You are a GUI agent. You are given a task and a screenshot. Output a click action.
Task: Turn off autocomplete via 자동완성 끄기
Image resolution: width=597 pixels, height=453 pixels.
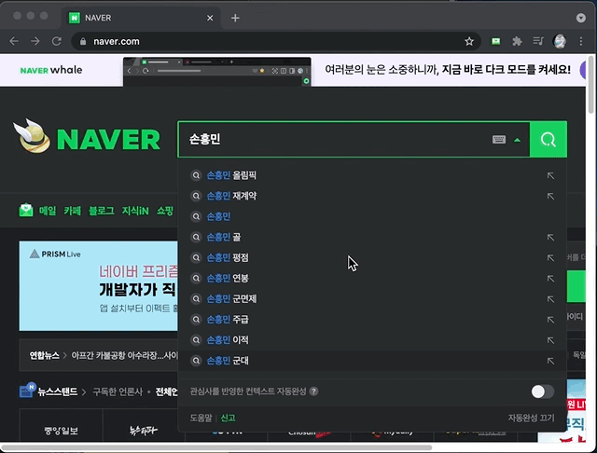pos(531,418)
